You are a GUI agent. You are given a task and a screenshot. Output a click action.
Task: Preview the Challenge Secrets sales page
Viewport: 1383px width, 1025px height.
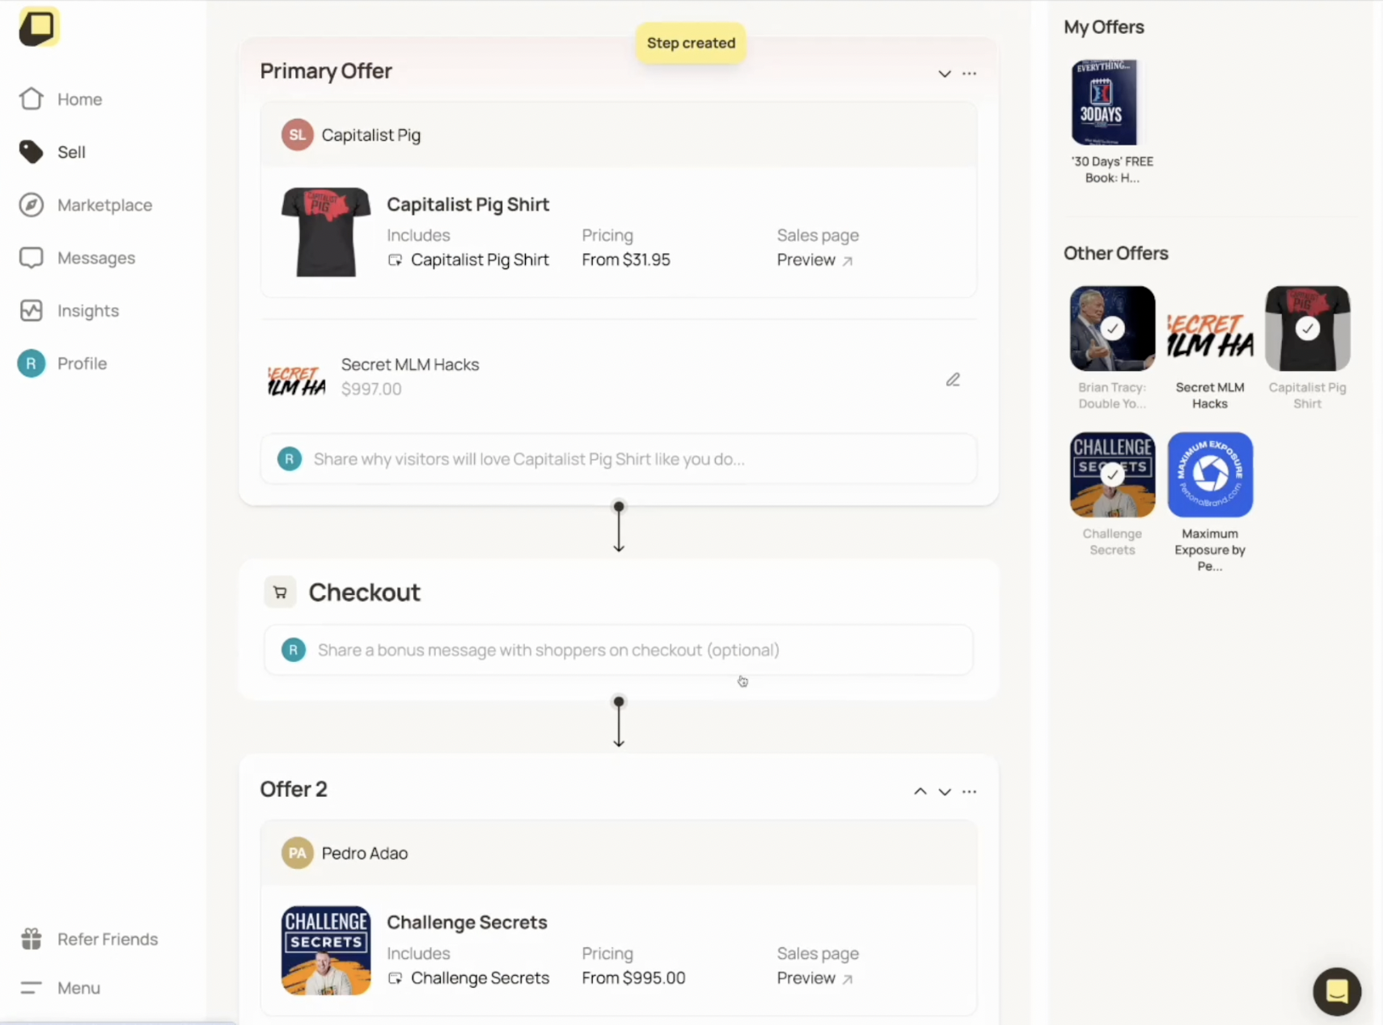tap(814, 978)
